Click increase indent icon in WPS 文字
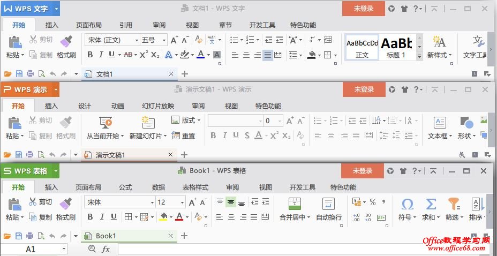 [x=279, y=39]
